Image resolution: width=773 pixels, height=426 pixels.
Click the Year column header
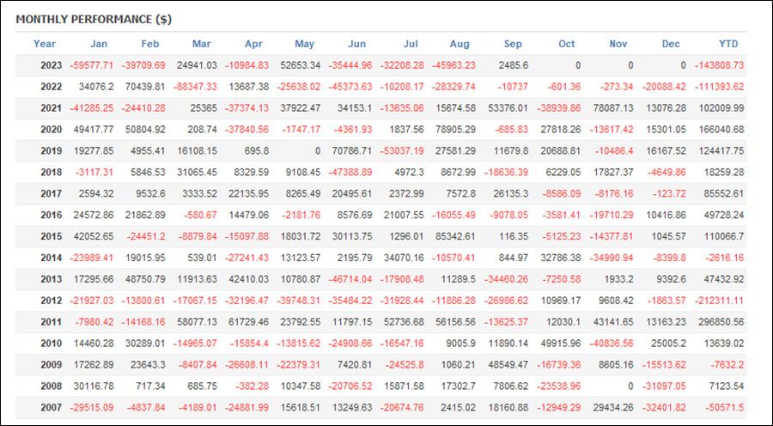click(x=45, y=44)
